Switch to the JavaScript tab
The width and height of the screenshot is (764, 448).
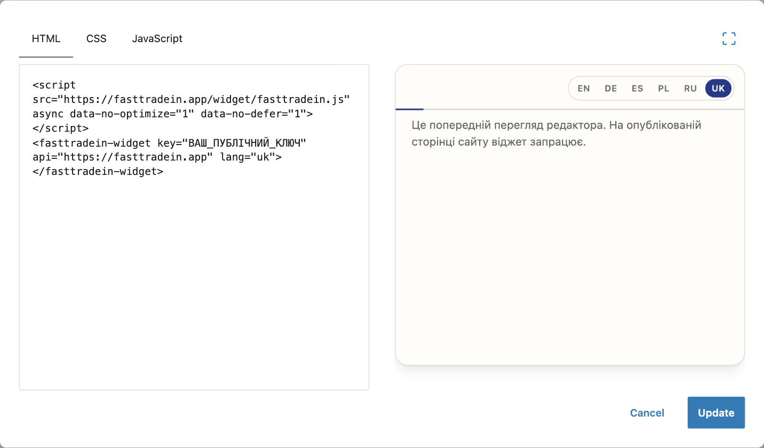click(x=157, y=39)
